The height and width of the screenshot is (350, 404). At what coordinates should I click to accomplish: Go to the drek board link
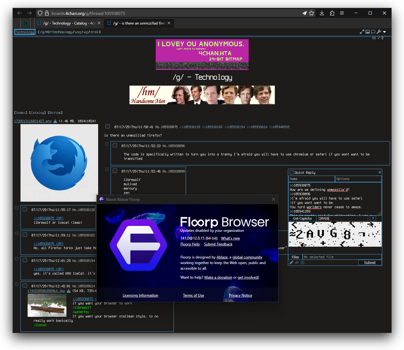click(x=94, y=32)
